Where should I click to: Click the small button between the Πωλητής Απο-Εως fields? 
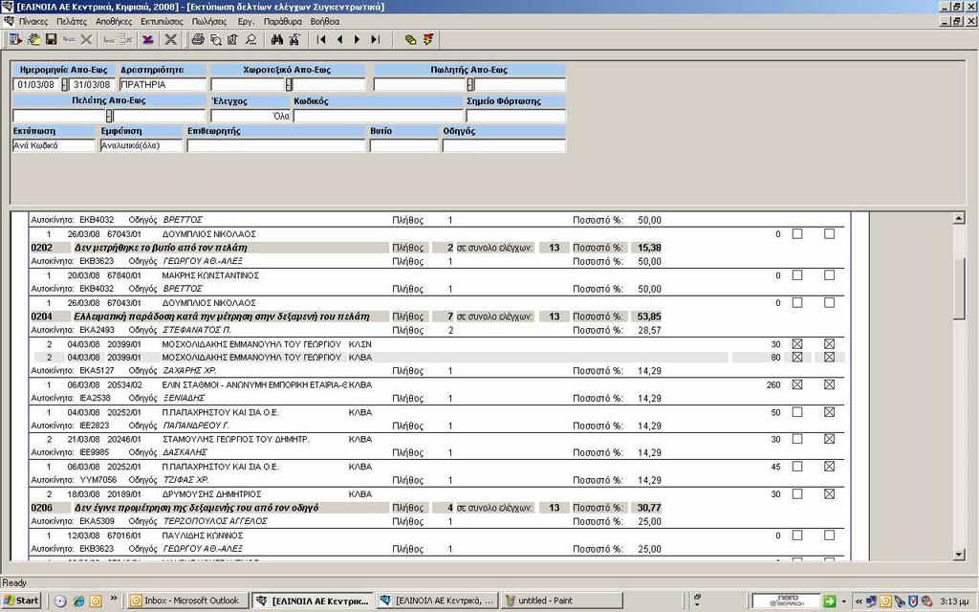[470, 84]
